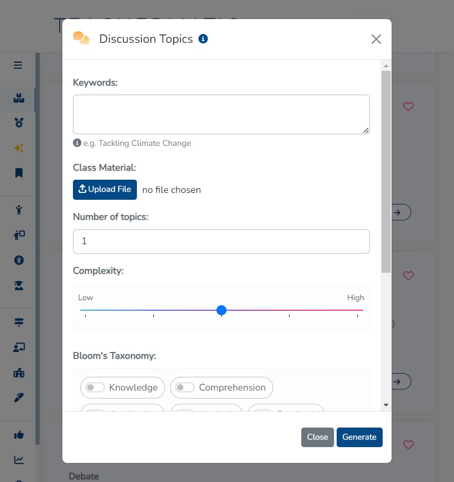Open the bookmark icon in sidebar
Viewport: 454px width, 482px height.
tap(18, 173)
